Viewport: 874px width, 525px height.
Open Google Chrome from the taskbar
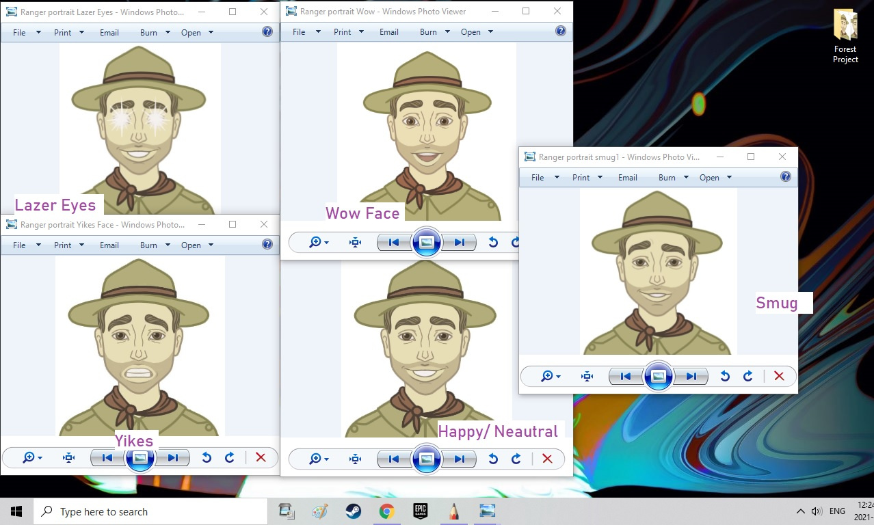[x=387, y=511]
